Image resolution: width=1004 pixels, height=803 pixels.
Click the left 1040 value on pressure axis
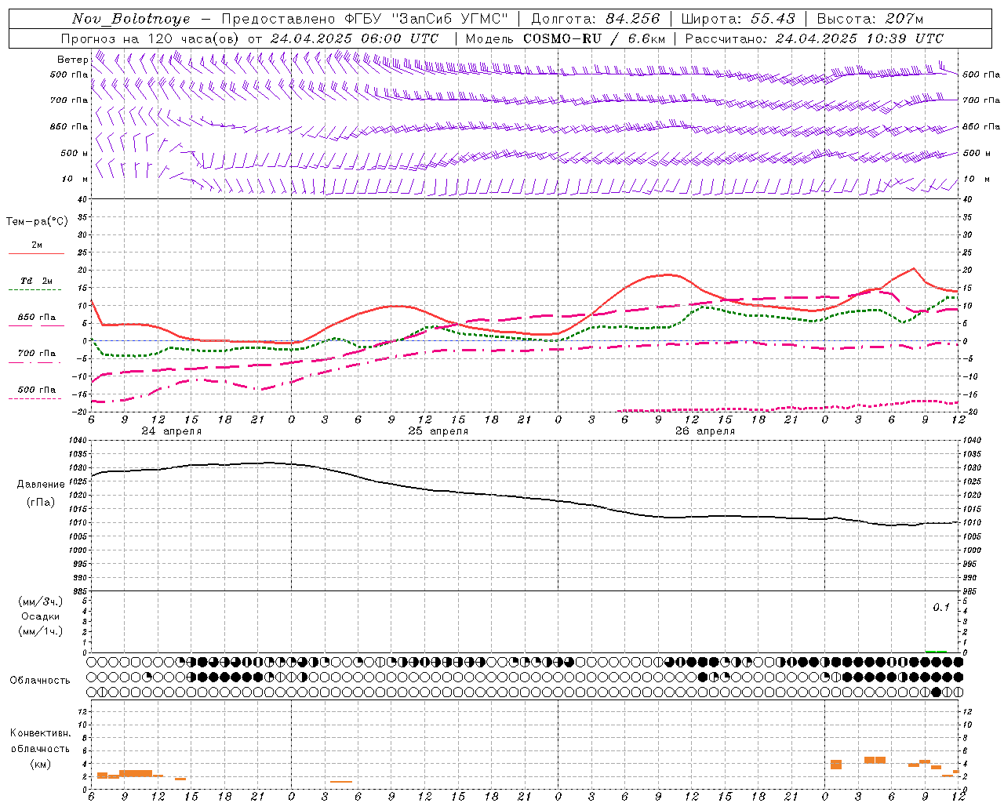tap(77, 441)
